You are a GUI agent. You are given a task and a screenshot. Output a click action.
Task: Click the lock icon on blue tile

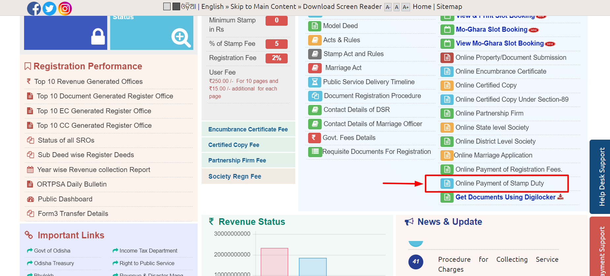pyautogui.click(x=98, y=37)
